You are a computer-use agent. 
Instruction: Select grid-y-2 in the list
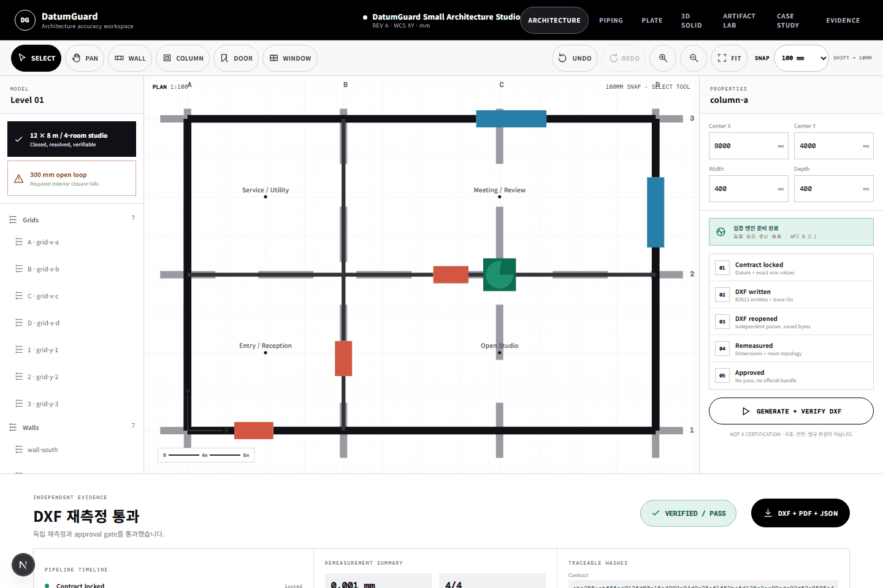point(72,377)
